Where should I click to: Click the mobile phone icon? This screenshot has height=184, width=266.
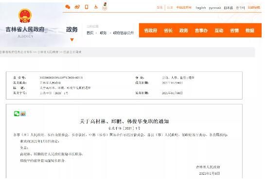click(x=87, y=7)
